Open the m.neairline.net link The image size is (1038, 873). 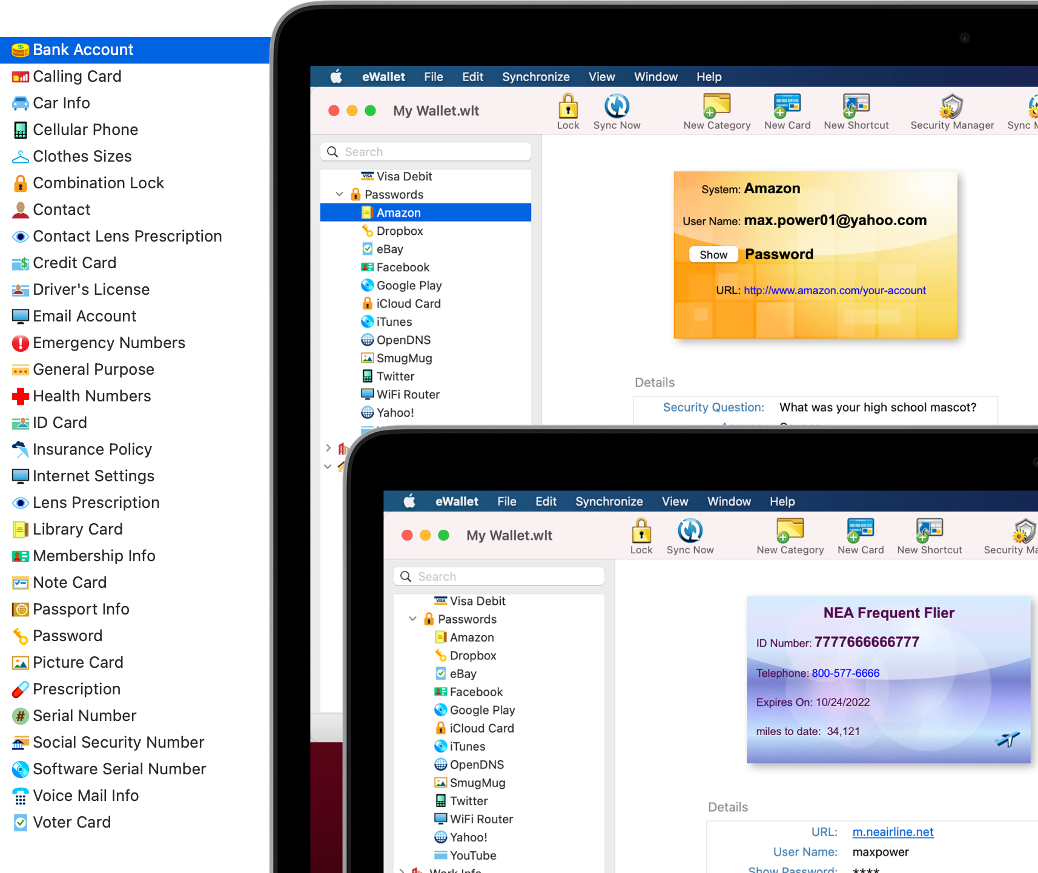click(893, 832)
